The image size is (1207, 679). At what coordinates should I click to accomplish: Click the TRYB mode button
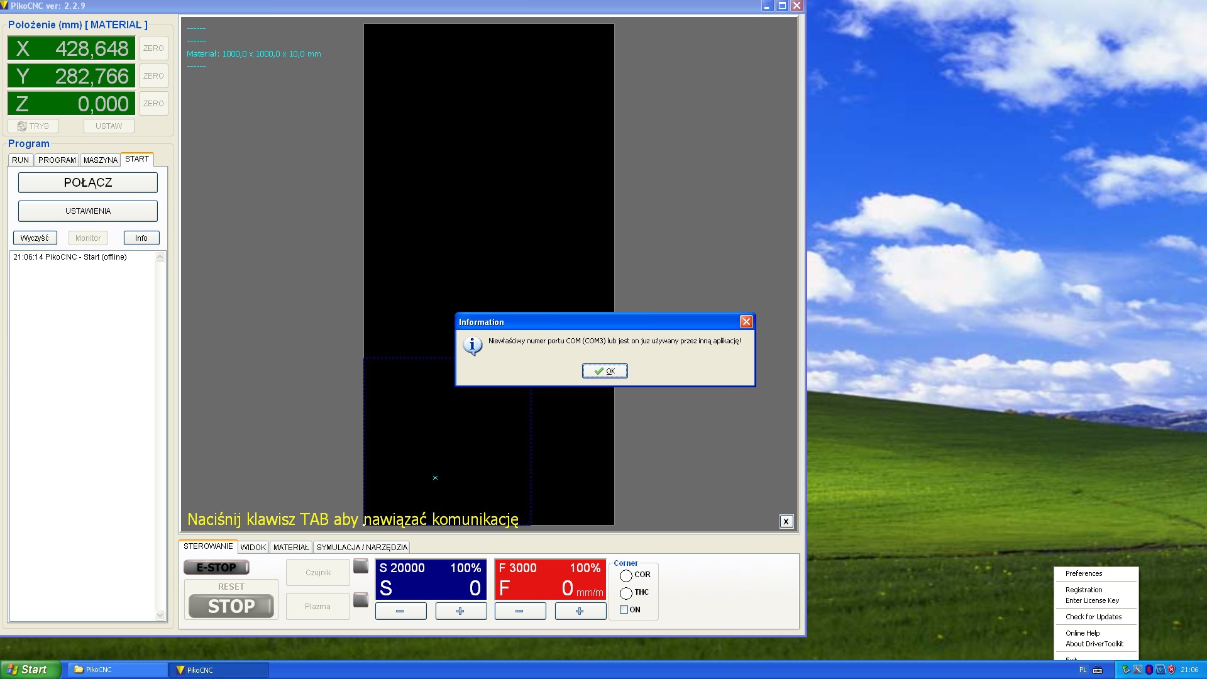pyautogui.click(x=33, y=126)
